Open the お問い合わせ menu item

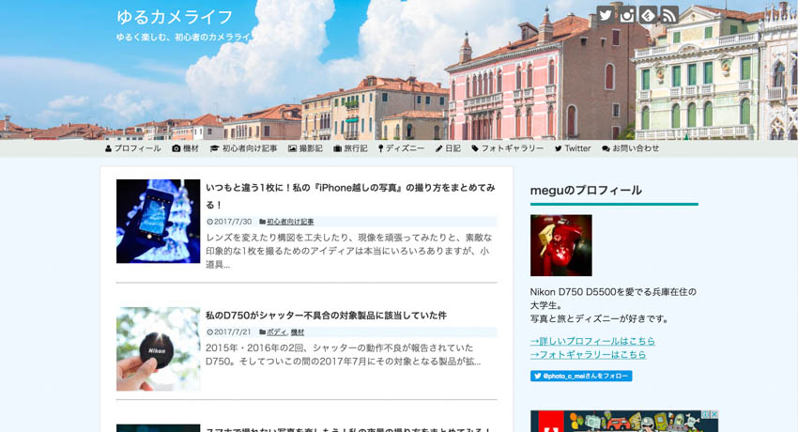[x=630, y=148]
